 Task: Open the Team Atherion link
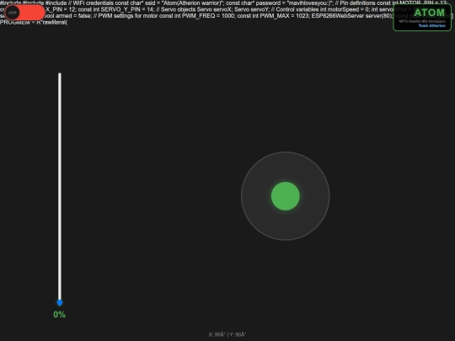[431, 26]
